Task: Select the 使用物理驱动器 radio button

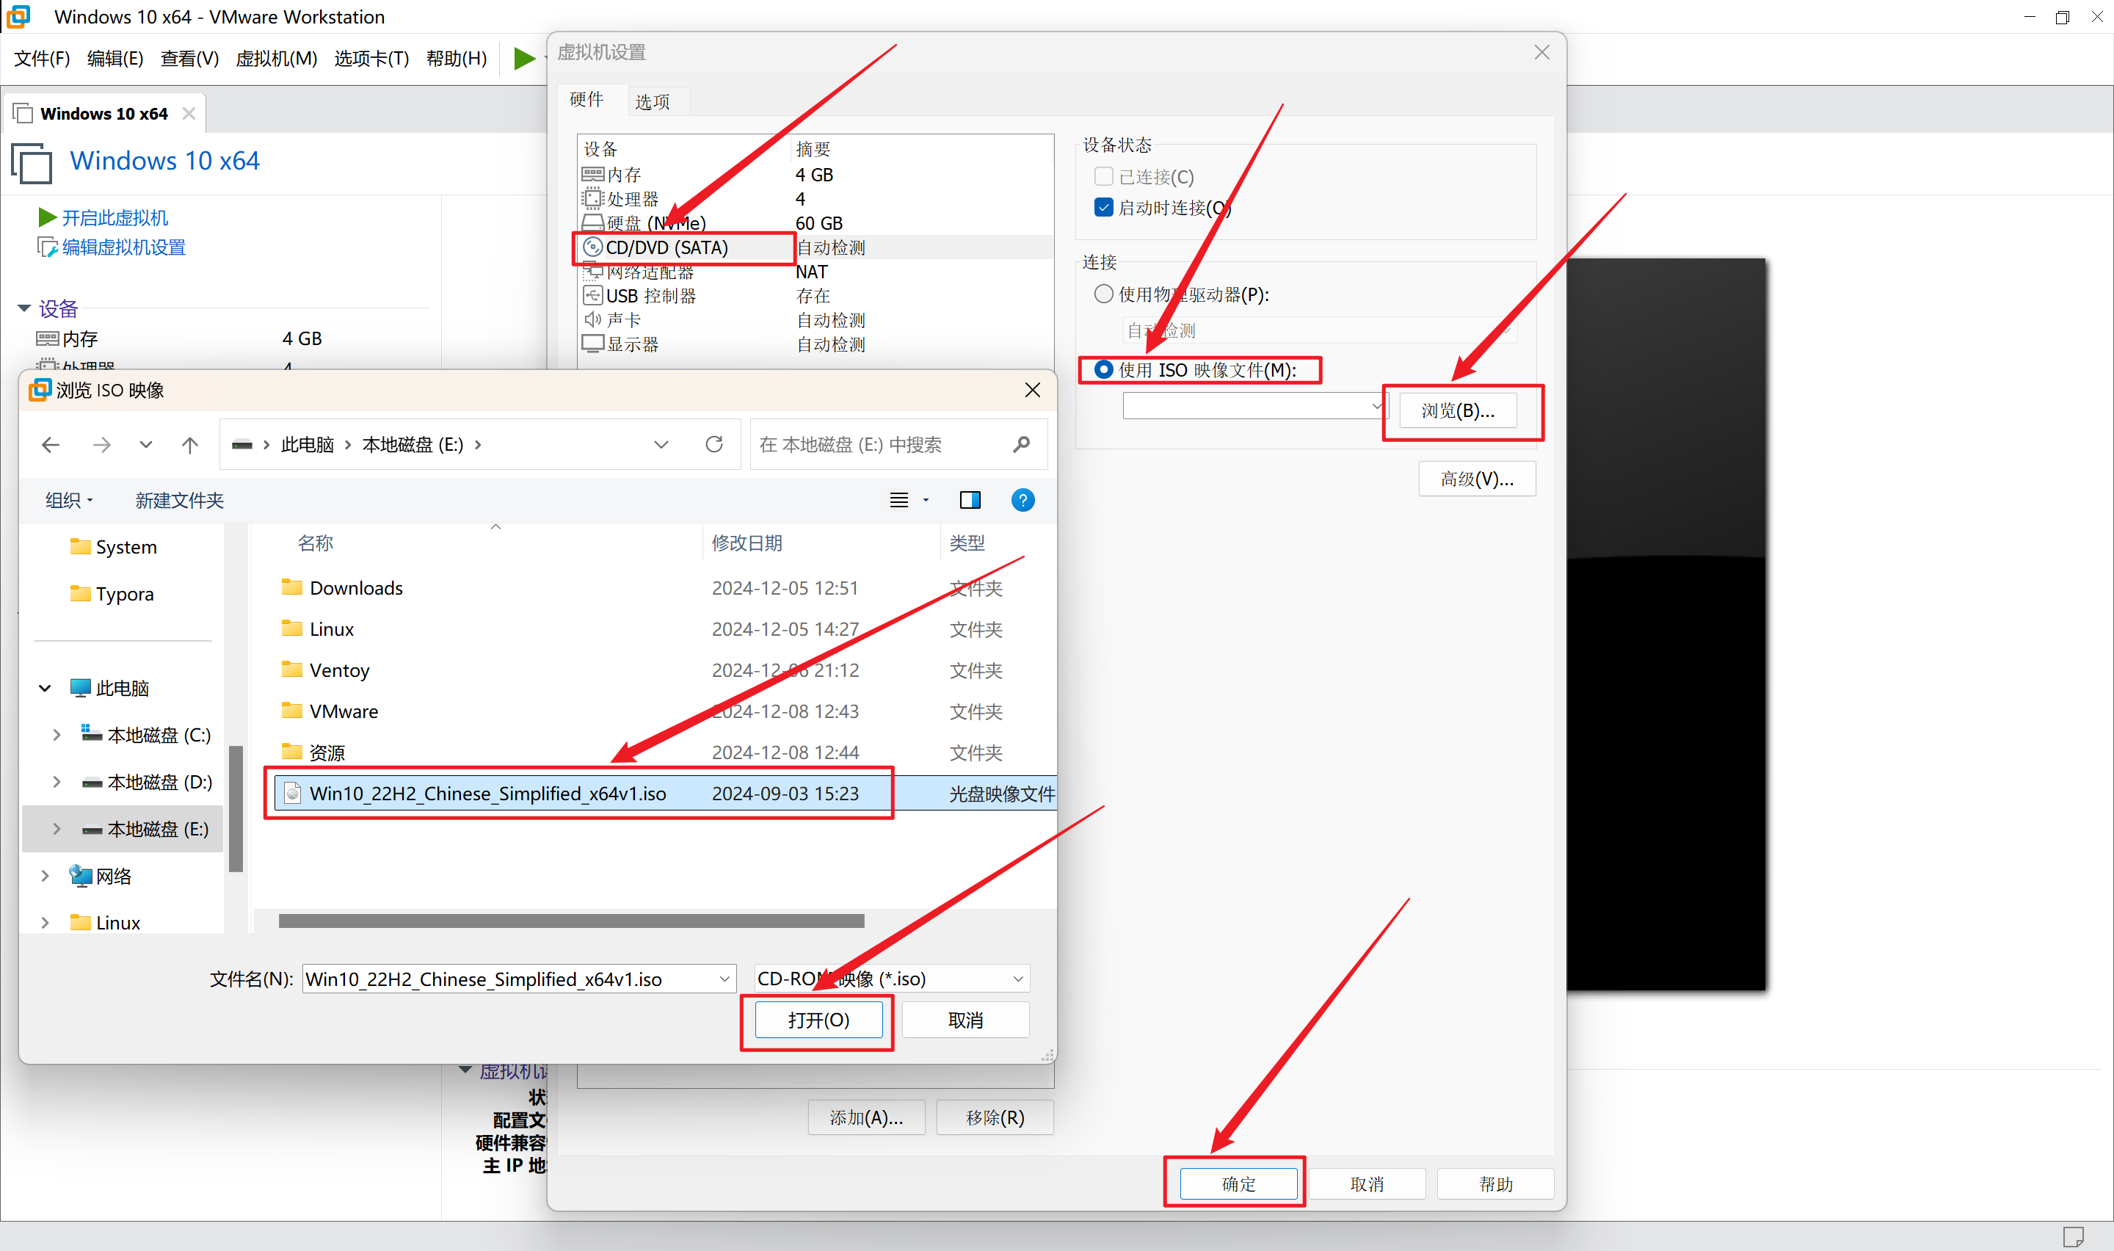Action: tap(1103, 294)
